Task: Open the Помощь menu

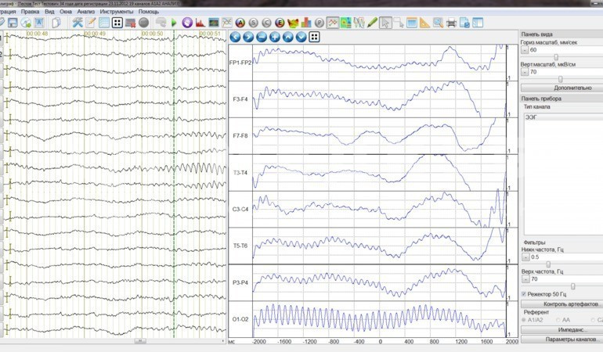Action: pyautogui.click(x=149, y=12)
